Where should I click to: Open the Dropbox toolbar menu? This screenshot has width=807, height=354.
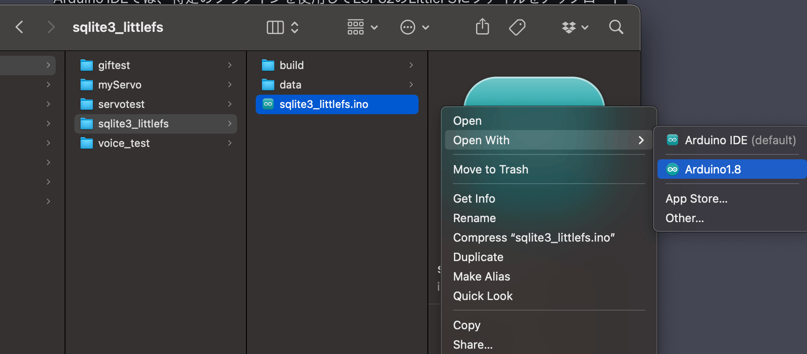(574, 27)
